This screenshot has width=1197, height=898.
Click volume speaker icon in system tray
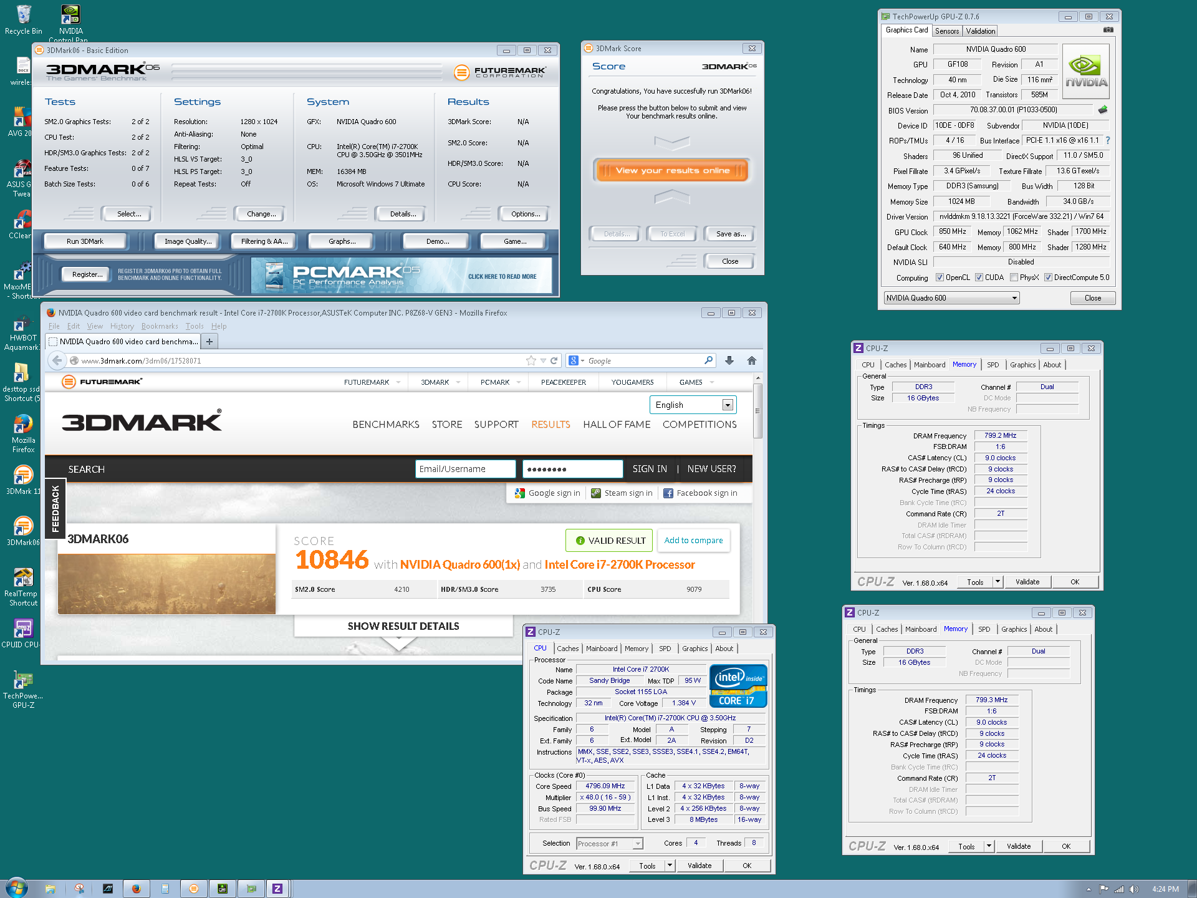[1133, 889]
